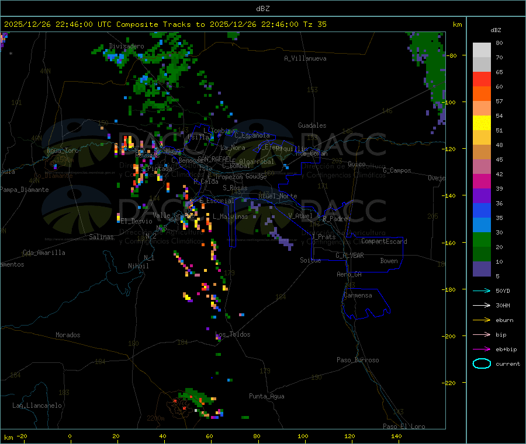Viewport: 526px width, 444px height.
Task: Click the 'dBZ' header above the color scale
Action: (x=496, y=30)
